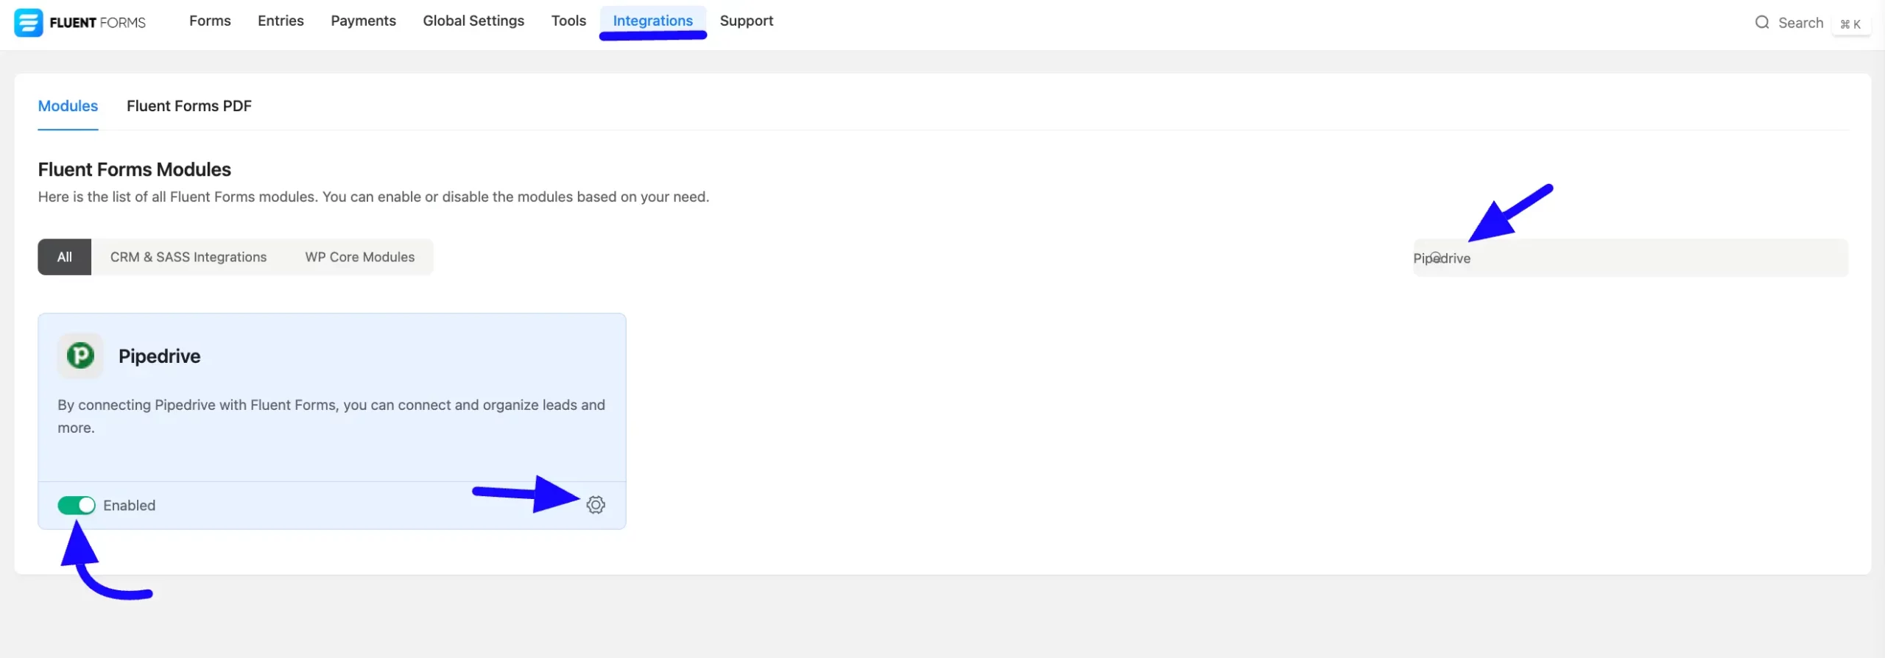Go to the Entries menu

click(x=281, y=21)
